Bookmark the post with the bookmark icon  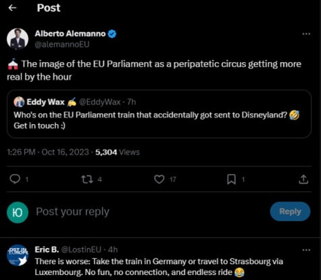pyautogui.click(x=232, y=179)
